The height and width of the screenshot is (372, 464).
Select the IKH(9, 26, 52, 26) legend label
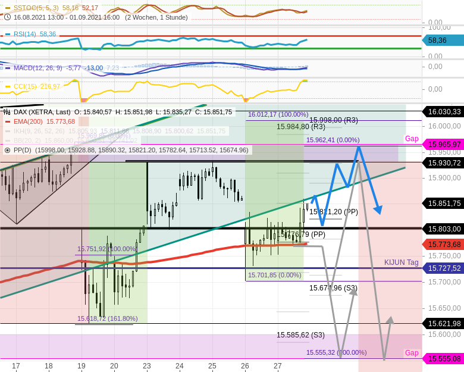39,131
